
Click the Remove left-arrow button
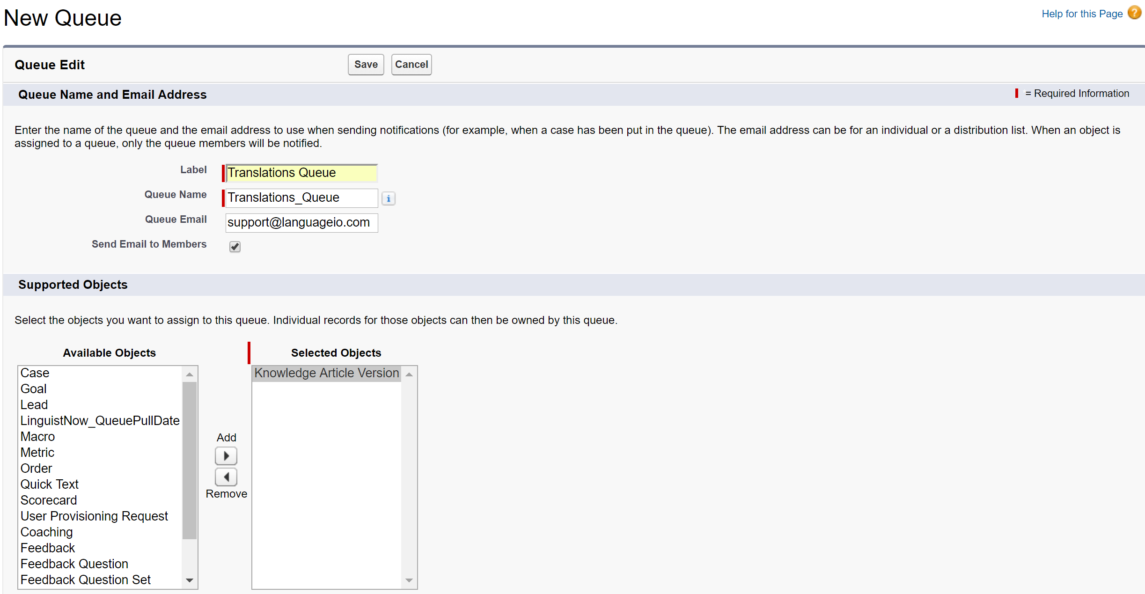click(x=226, y=477)
